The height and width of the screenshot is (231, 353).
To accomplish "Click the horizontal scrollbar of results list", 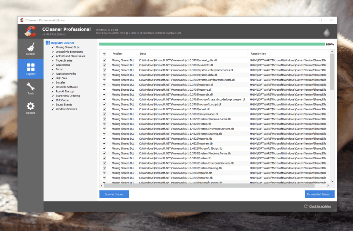I will tap(209, 186).
